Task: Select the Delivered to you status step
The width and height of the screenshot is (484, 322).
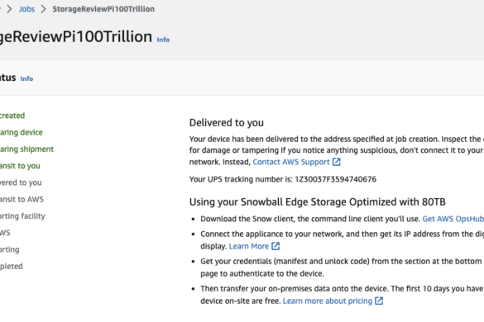Action: coord(21,182)
